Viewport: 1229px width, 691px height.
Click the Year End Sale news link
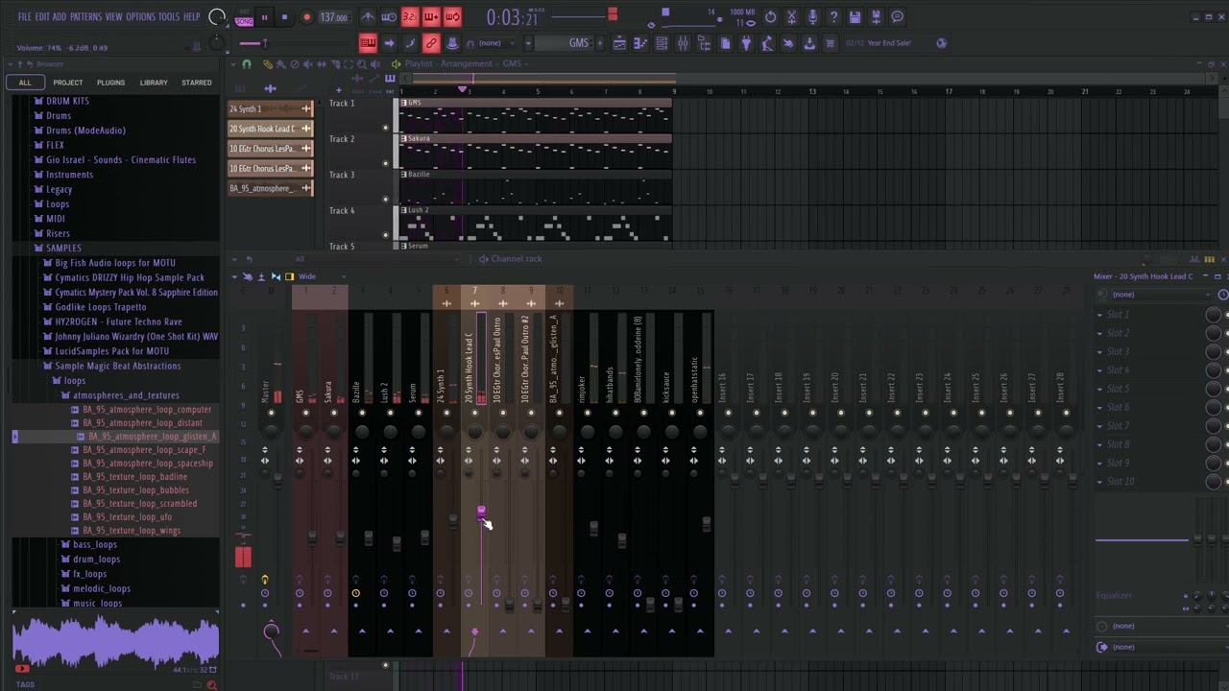889,43
